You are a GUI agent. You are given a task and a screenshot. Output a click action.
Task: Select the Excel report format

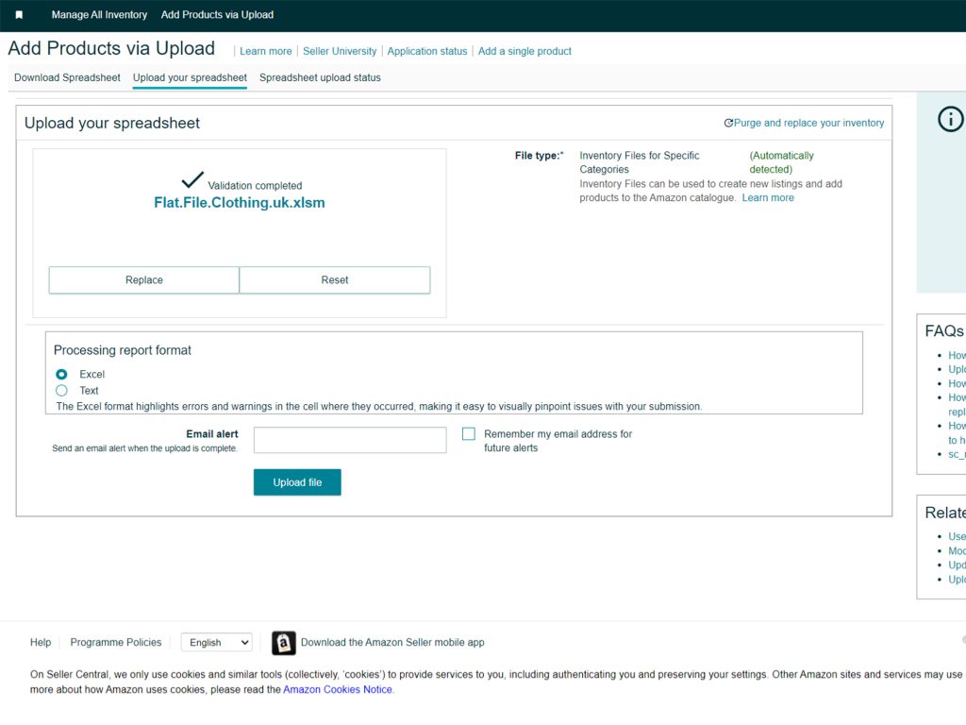click(61, 374)
